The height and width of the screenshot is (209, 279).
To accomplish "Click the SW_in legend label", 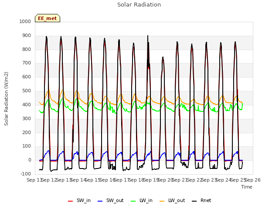I will 84,200.
